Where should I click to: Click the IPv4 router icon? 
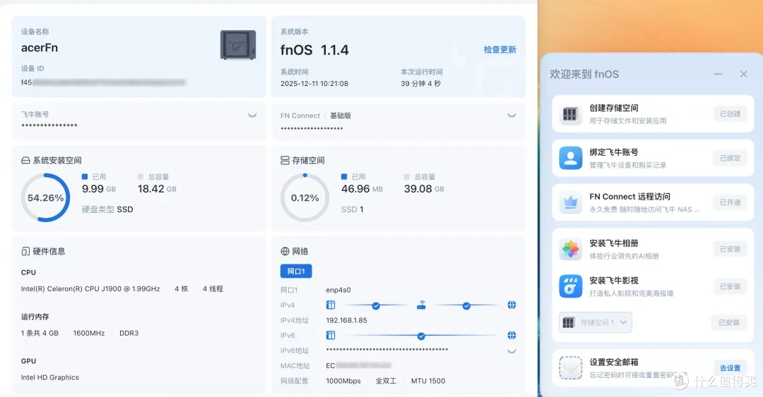(421, 305)
